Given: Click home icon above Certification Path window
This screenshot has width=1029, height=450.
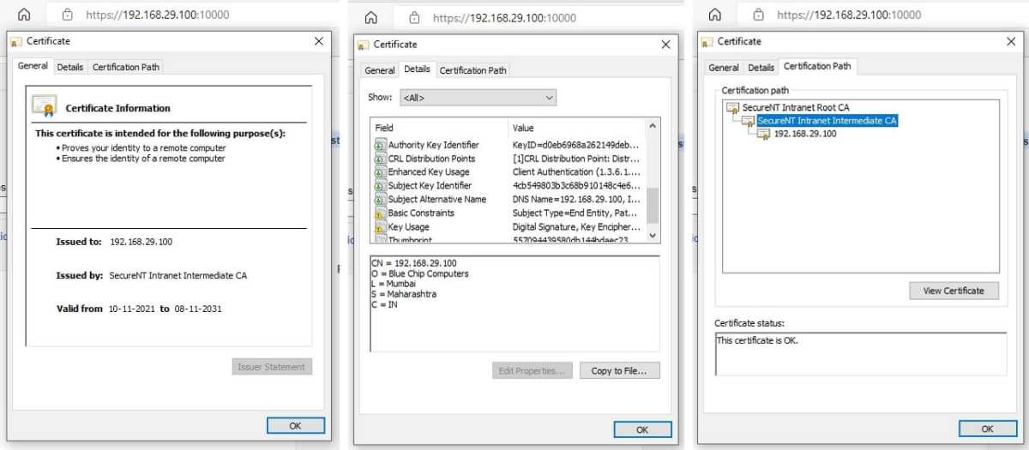Looking at the screenshot, I should [x=714, y=15].
